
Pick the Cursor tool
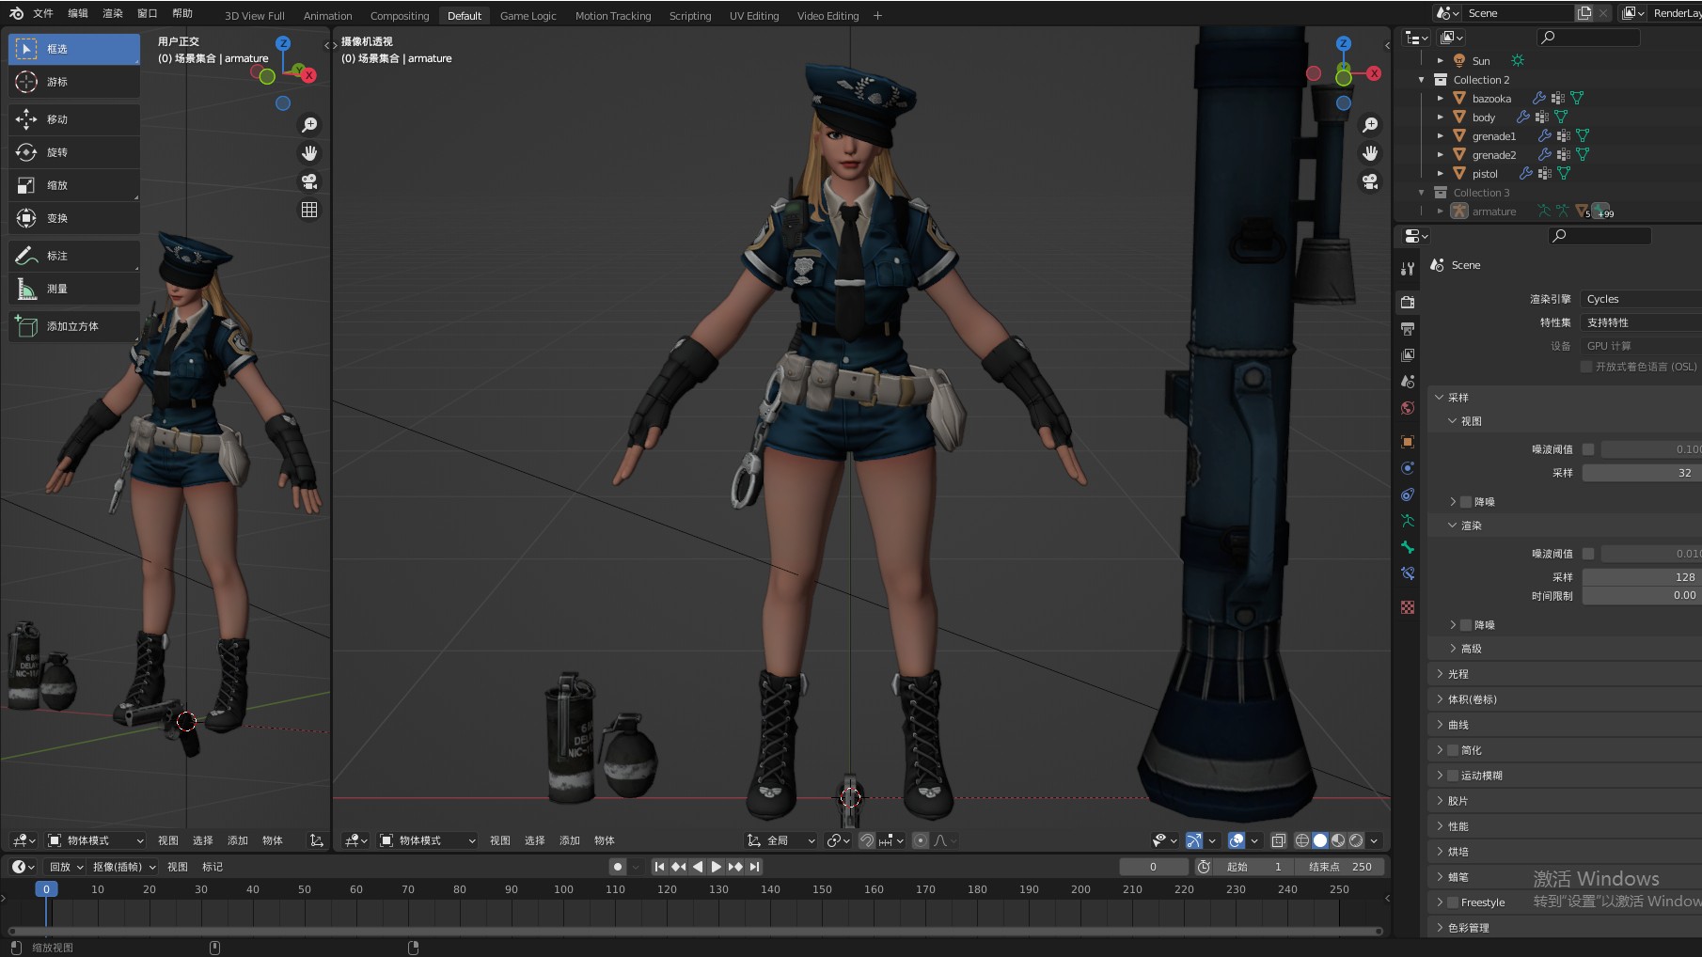73,82
